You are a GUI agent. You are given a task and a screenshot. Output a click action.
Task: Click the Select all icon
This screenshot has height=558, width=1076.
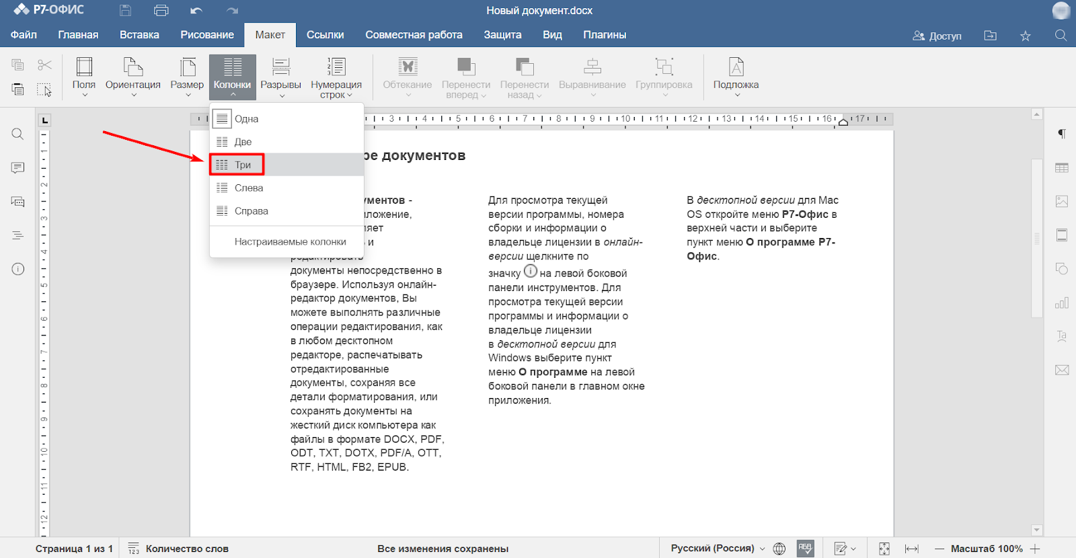pyautogui.click(x=44, y=89)
